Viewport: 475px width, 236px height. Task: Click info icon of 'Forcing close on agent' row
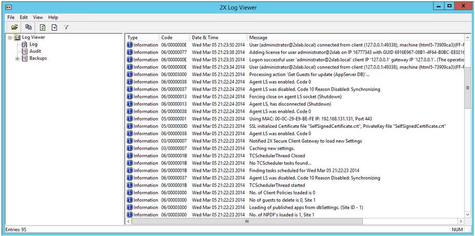(130, 96)
